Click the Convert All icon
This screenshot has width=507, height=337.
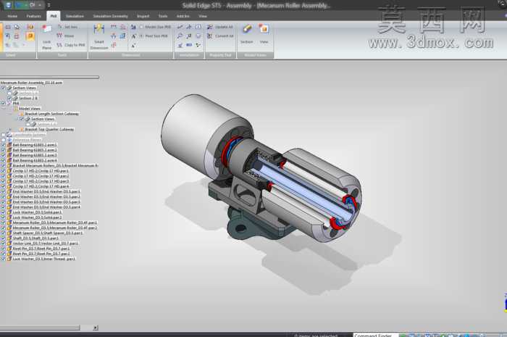click(x=210, y=36)
